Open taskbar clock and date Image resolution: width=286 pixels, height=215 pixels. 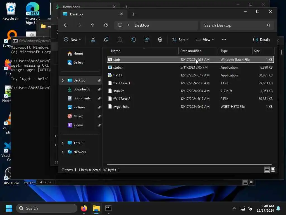(265, 208)
